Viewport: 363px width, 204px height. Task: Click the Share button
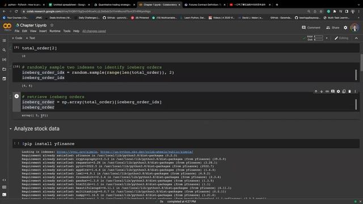point(333,28)
